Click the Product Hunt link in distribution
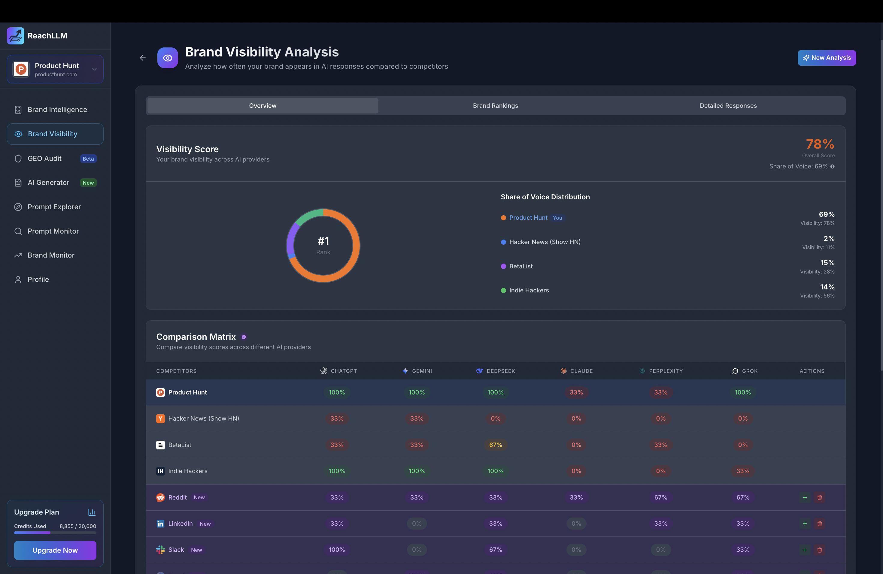 tap(528, 218)
